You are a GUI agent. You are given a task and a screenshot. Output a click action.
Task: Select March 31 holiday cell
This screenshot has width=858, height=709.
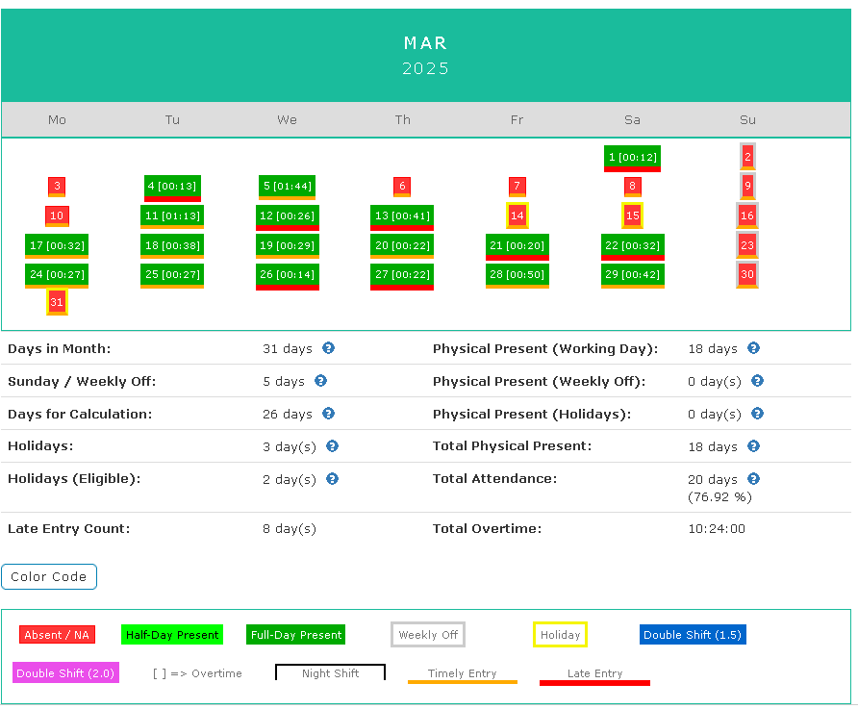(57, 302)
